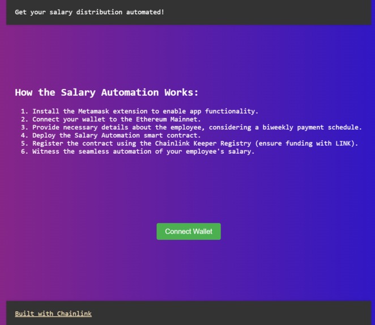The height and width of the screenshot is (325, 375).
Task: Click the "How the Salary Automation Works:" heading
Action: [106, 92]
